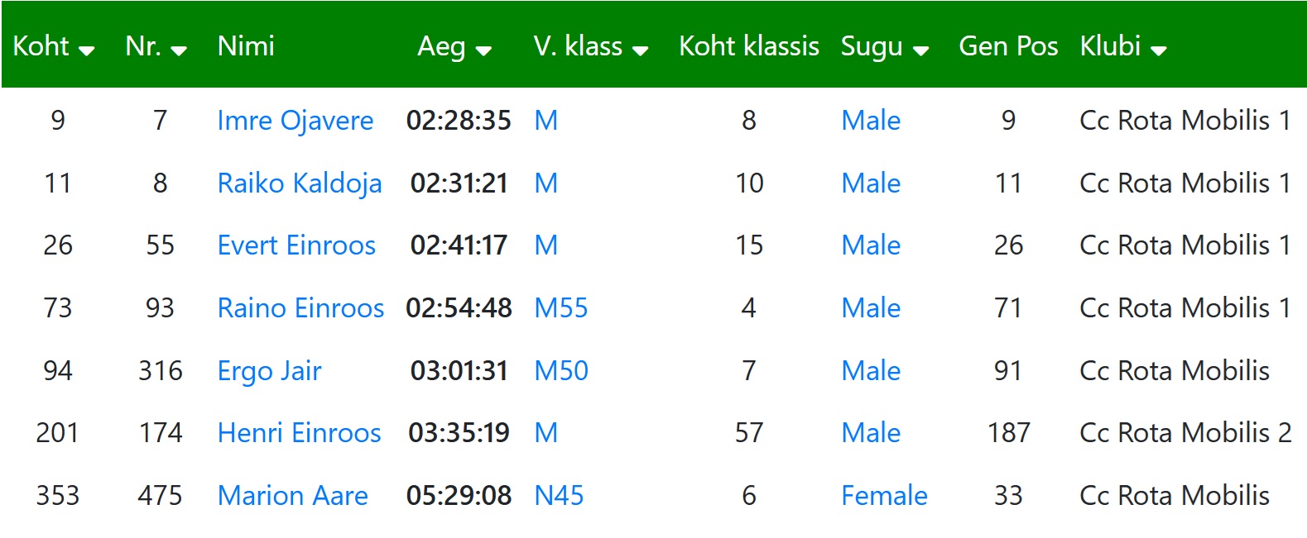Sort by the Nr. column arrow
The image size is (1307, 538).
179,51
